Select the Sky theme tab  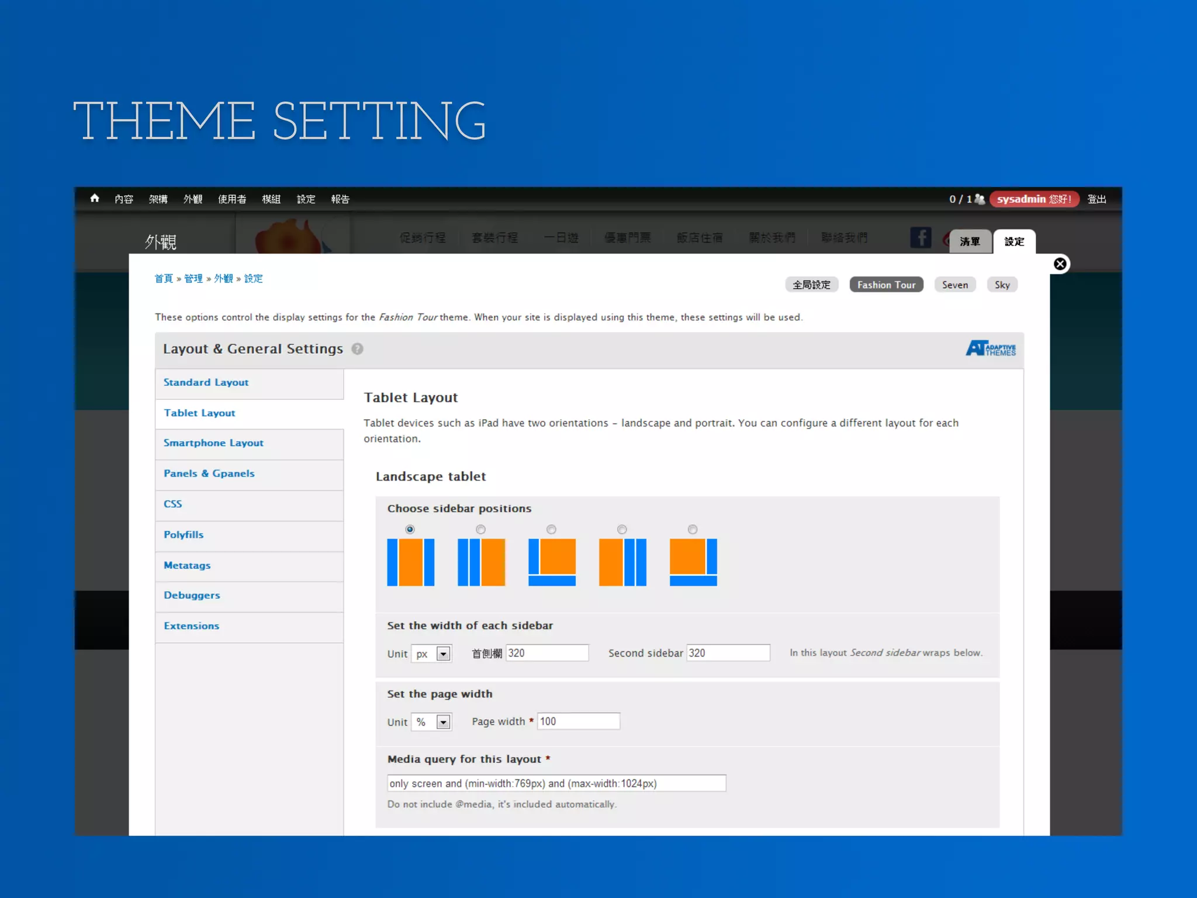1002,285
